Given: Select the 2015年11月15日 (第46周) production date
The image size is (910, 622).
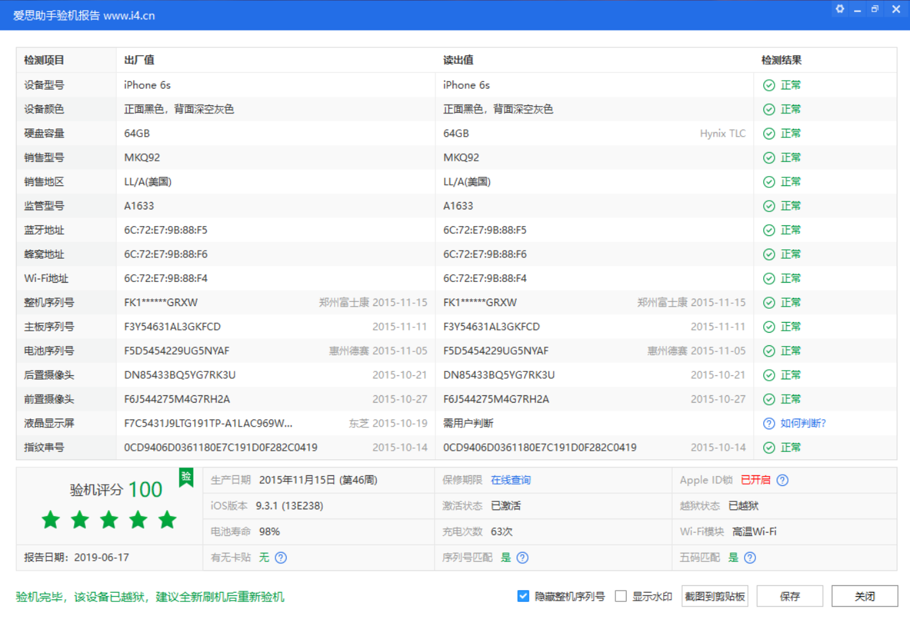Looking at the screenshot, I should click(318, 480).
